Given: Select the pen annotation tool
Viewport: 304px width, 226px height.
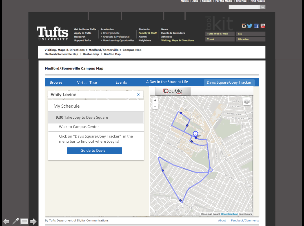Looking at the screenshot, I should pos(15,221).
